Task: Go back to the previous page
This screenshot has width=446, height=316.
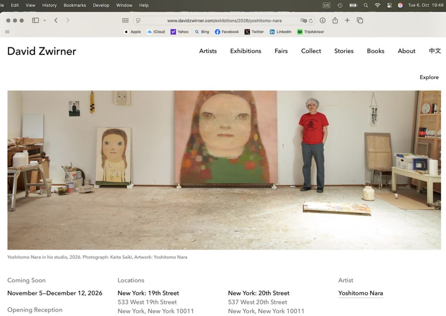Action: point(56,20)
